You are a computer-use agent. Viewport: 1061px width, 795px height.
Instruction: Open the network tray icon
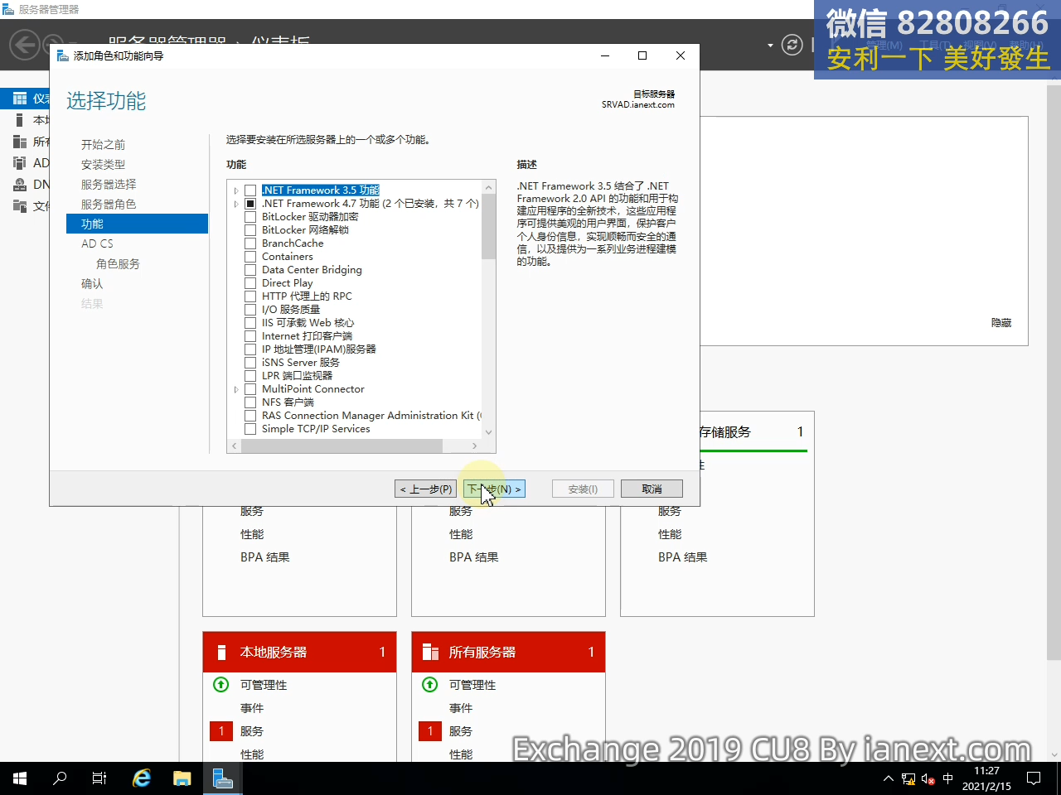pyautogui.click(x=908, y=779)
